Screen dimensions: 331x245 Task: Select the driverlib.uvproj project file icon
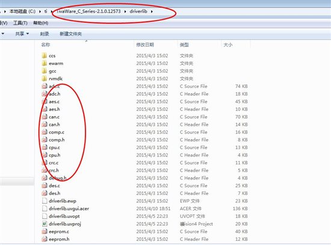pos(45,224)
